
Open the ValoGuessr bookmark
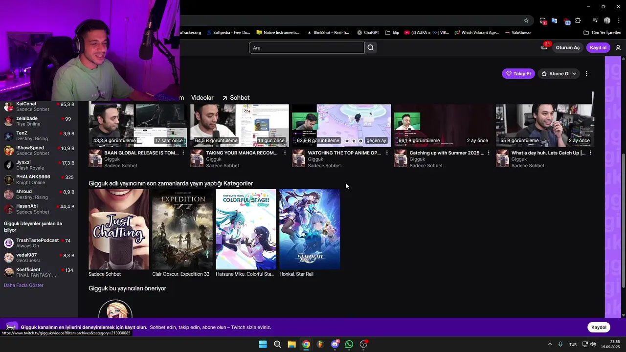(x=517, y=33)
